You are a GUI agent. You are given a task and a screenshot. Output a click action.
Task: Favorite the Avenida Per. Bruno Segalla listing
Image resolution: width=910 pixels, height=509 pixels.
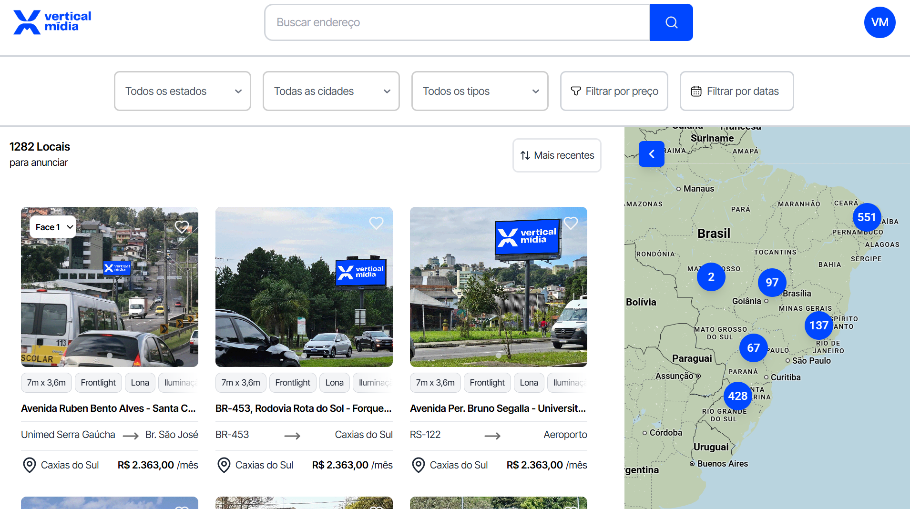(571, 223)
